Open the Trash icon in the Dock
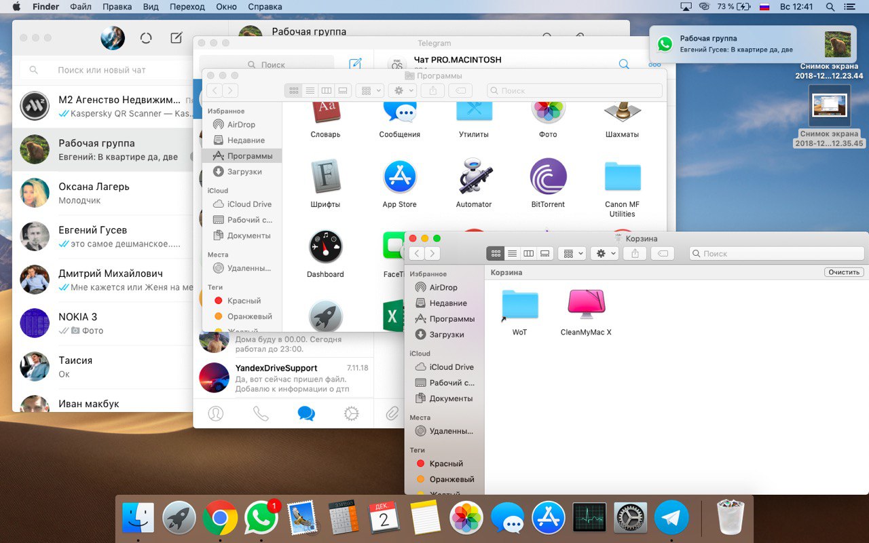 pyautogui.click(x=731, y=517)
